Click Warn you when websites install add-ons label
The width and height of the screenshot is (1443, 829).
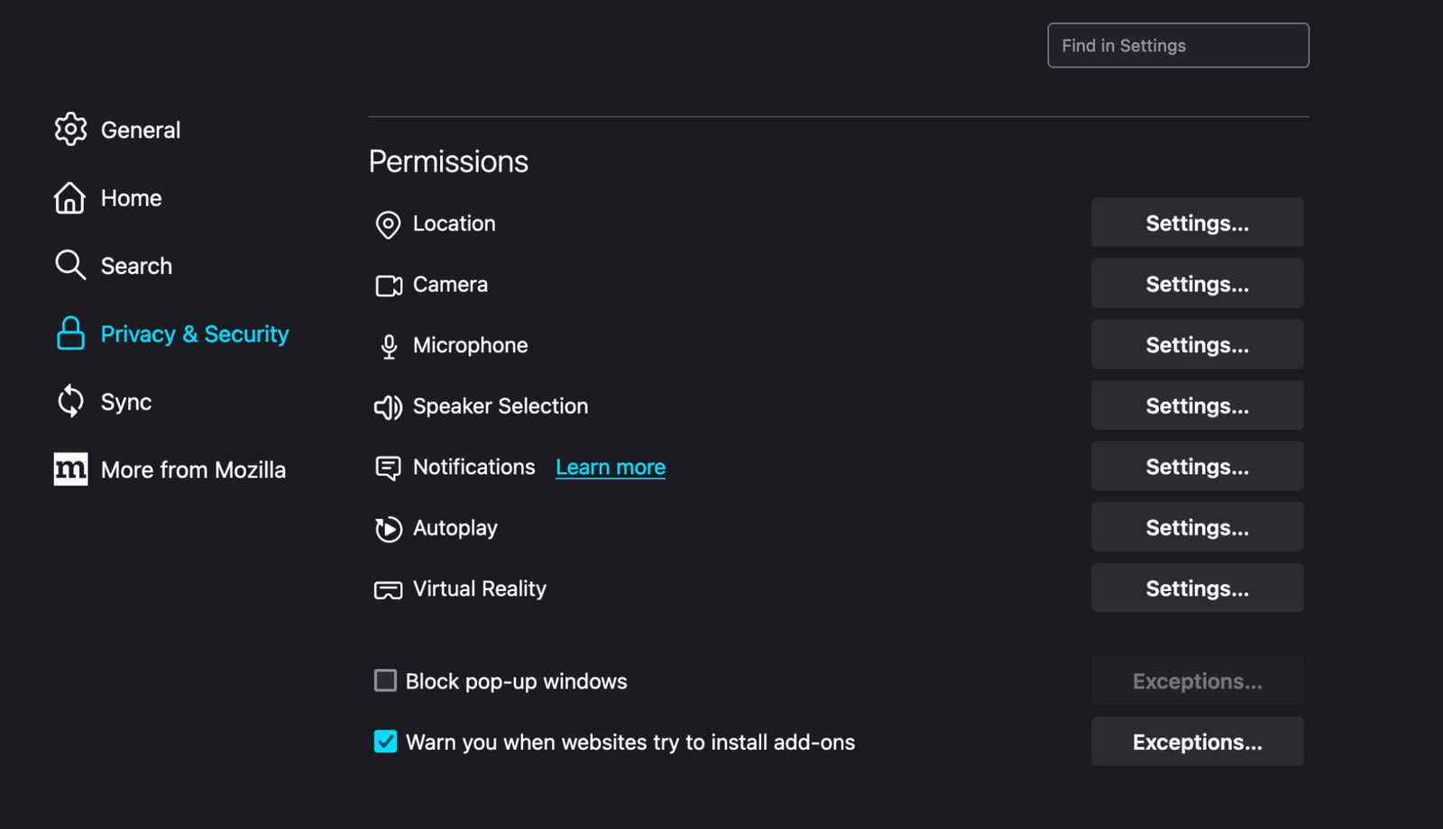(x=630, y=742)
